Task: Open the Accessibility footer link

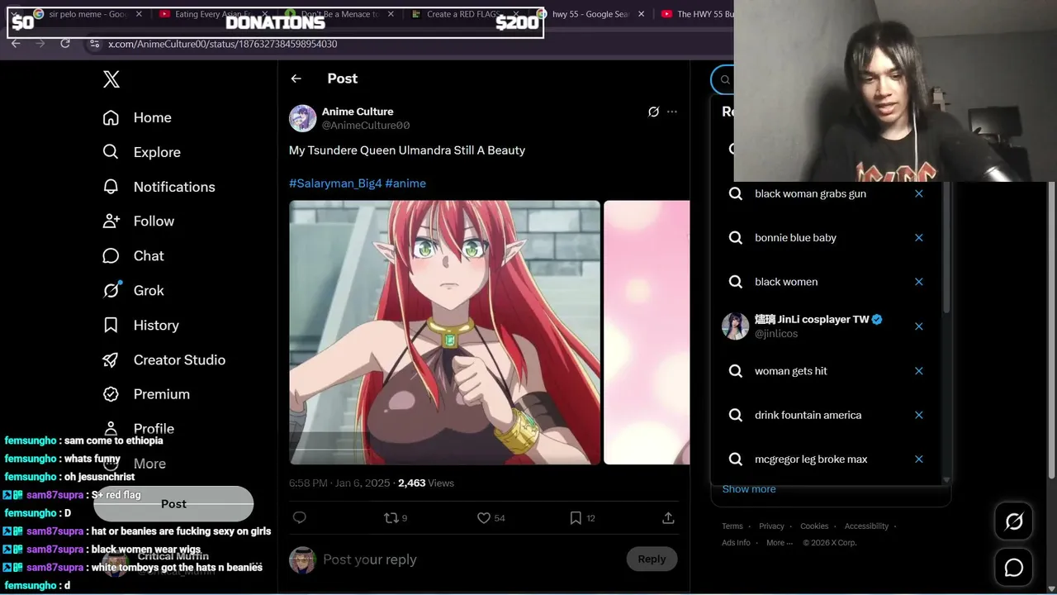Action: (866, 526)
